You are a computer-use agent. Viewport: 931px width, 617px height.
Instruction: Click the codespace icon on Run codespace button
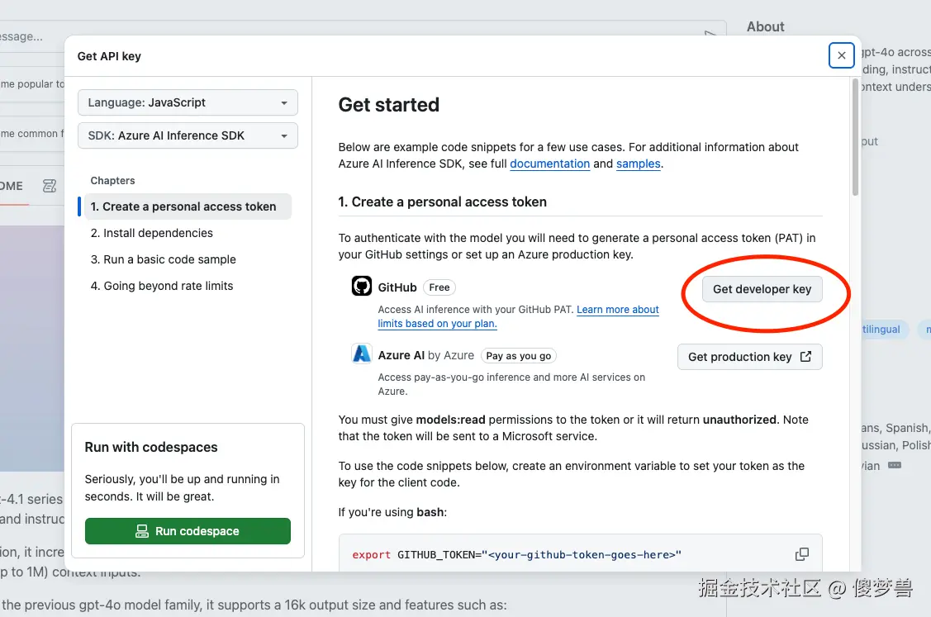coord(142,531)
